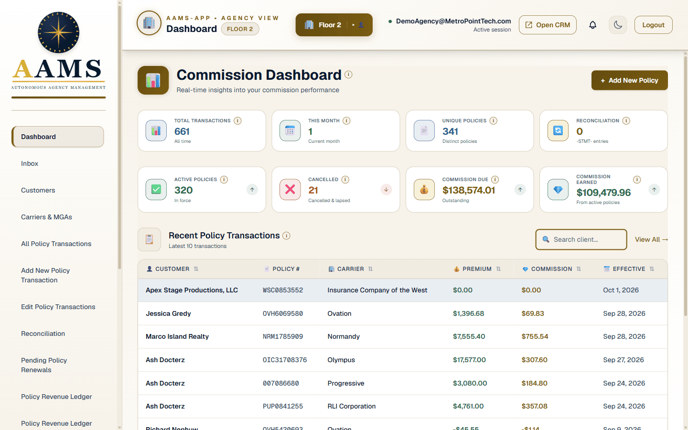This screenshot has width=688, height=430.
Task: Click the AAMS compass logo
Action: (x=59, y=32)
